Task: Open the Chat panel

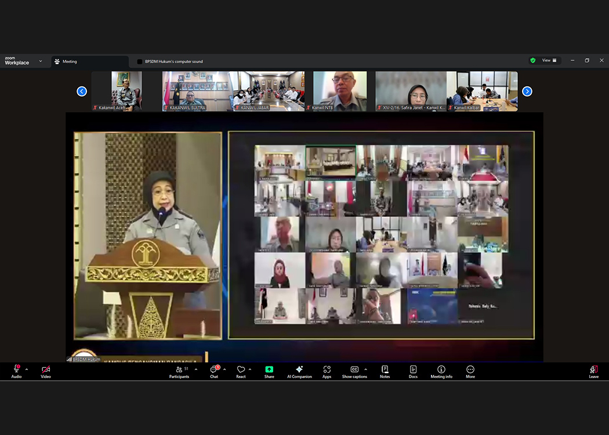Action: point(214,370)
